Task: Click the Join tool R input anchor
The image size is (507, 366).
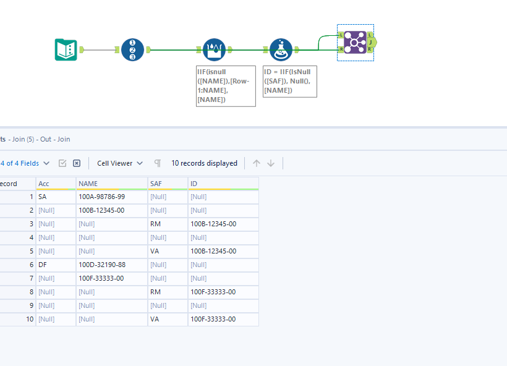Action: coord(341,49)
